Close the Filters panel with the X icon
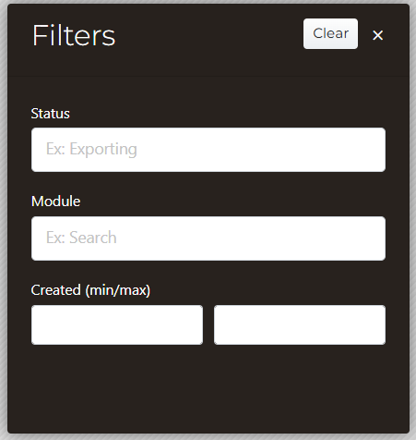Viewport: 416px width, 440px height. (377, 35)
